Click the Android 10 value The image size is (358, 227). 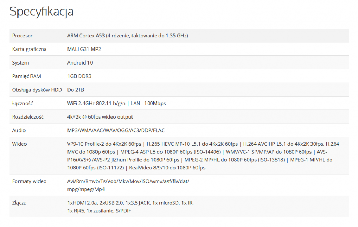[80, 63]
